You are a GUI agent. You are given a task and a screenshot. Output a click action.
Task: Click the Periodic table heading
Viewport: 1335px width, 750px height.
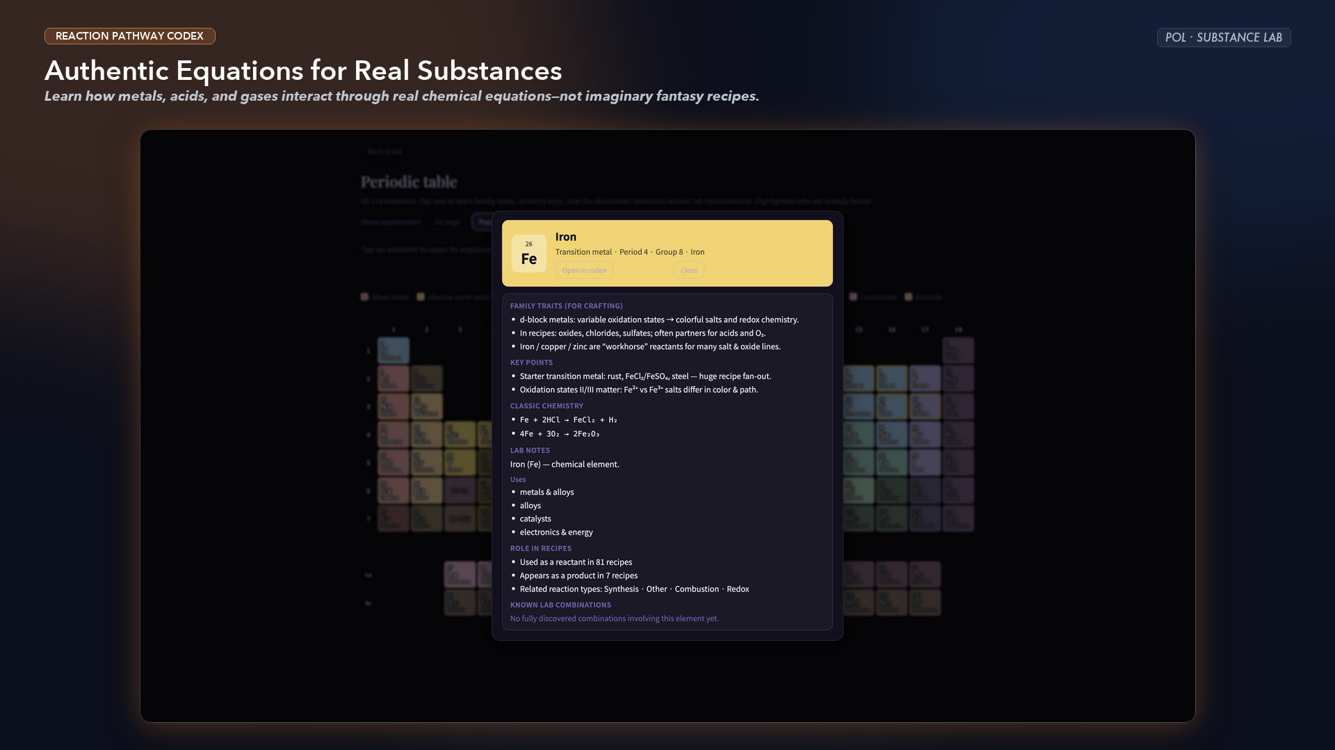(409, 182)
